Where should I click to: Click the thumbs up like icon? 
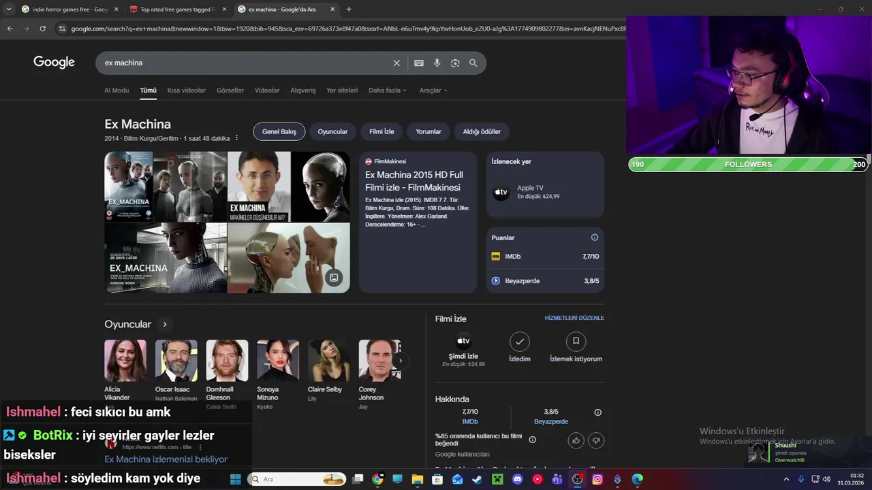(576, 440)
